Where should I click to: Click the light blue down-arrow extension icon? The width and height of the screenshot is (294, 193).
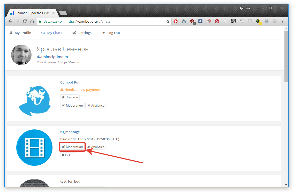pyautogui.click(x=266, y=21)
